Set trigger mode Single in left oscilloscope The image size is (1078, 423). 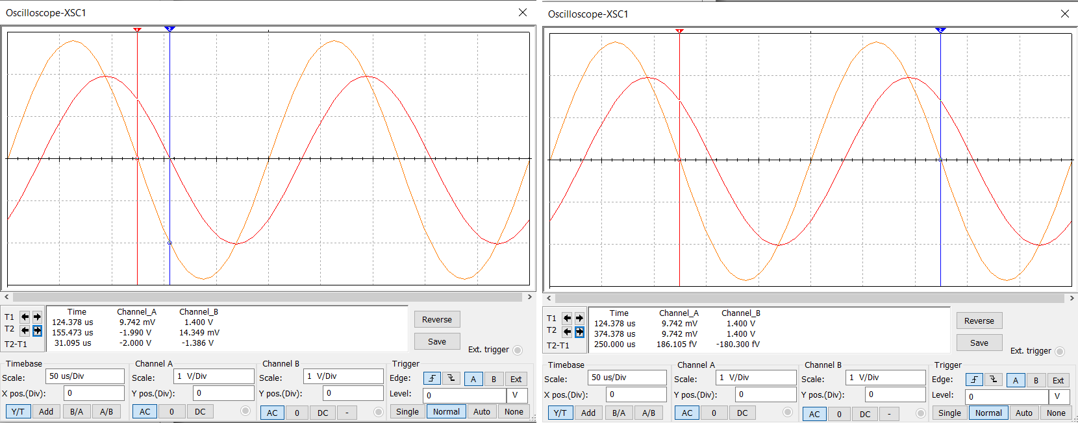407,411
